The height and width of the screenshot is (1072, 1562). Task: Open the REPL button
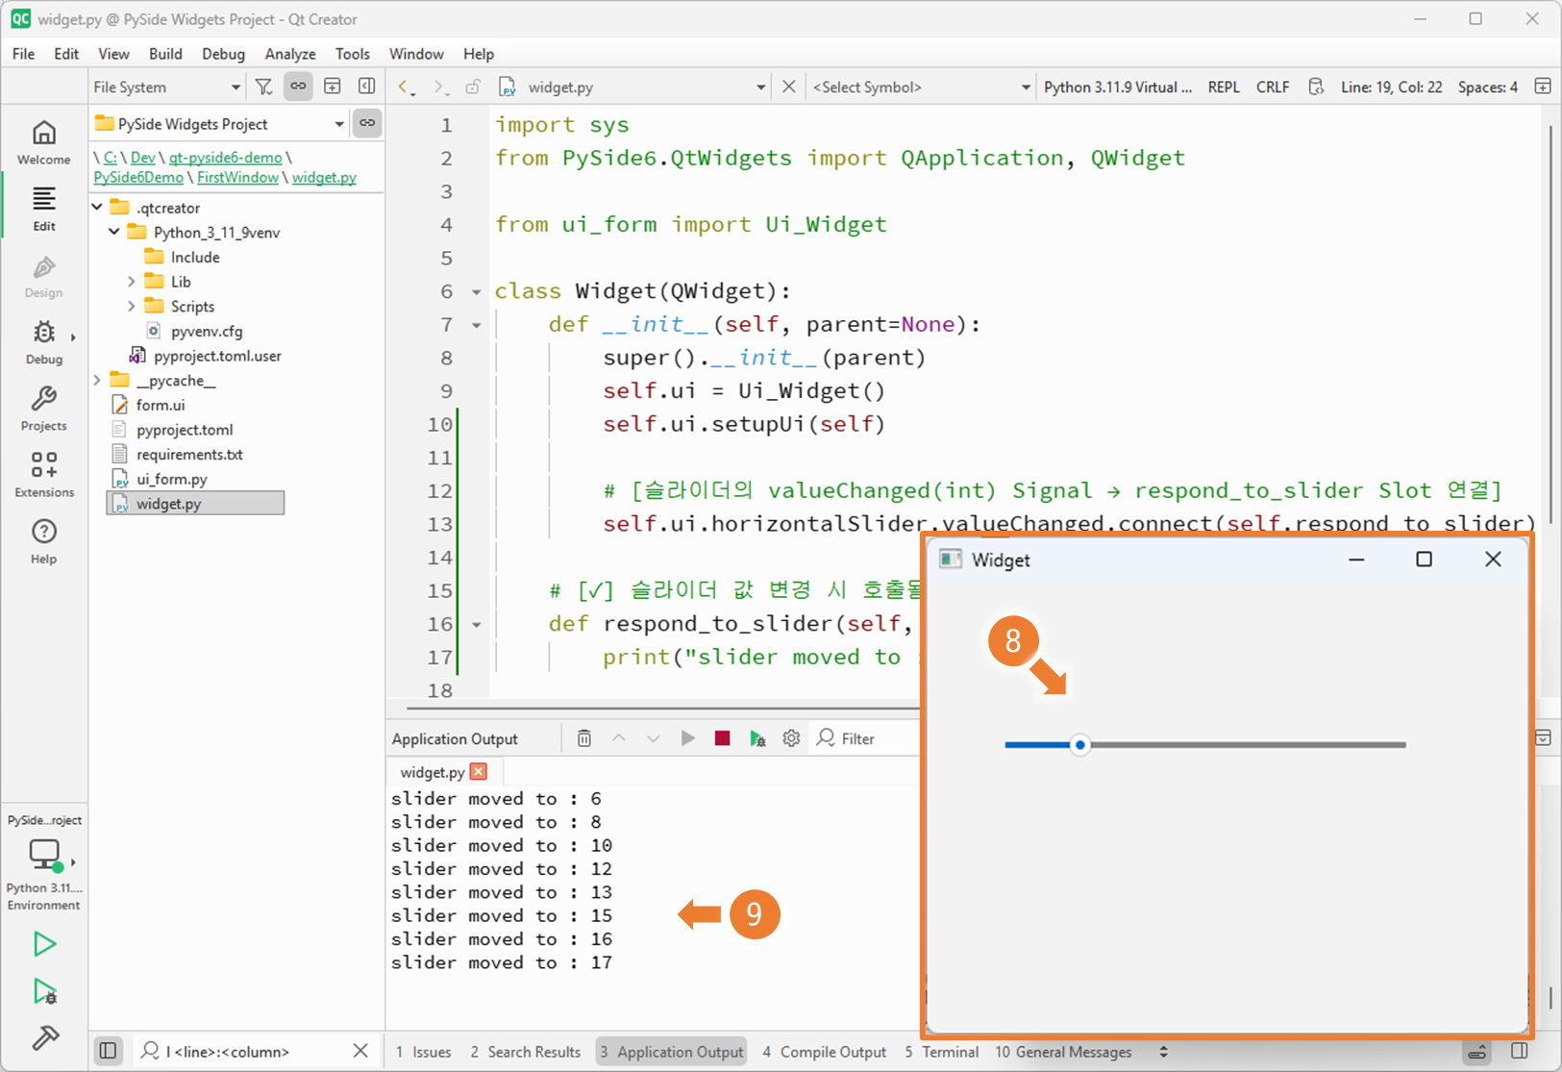[1224, 87]
